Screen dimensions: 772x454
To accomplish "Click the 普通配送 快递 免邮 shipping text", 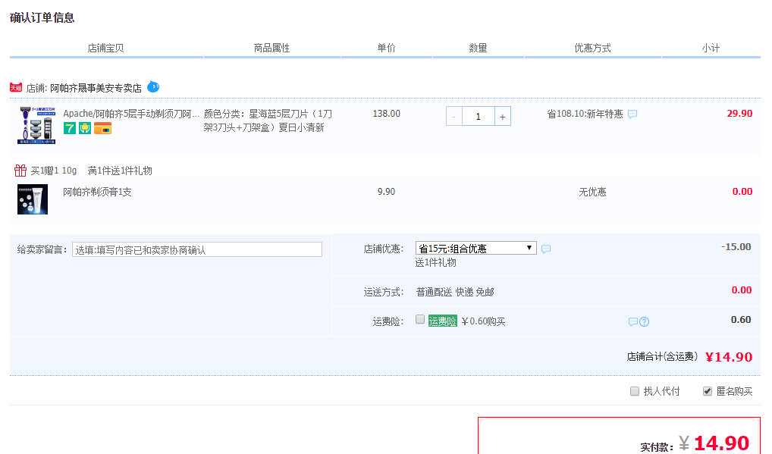I will (455, 292).
